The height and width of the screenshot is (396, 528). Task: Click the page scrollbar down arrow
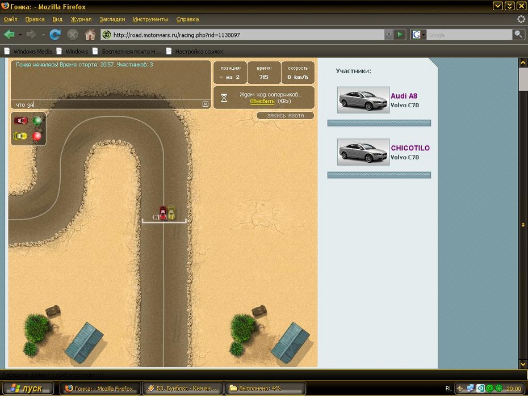523,364
